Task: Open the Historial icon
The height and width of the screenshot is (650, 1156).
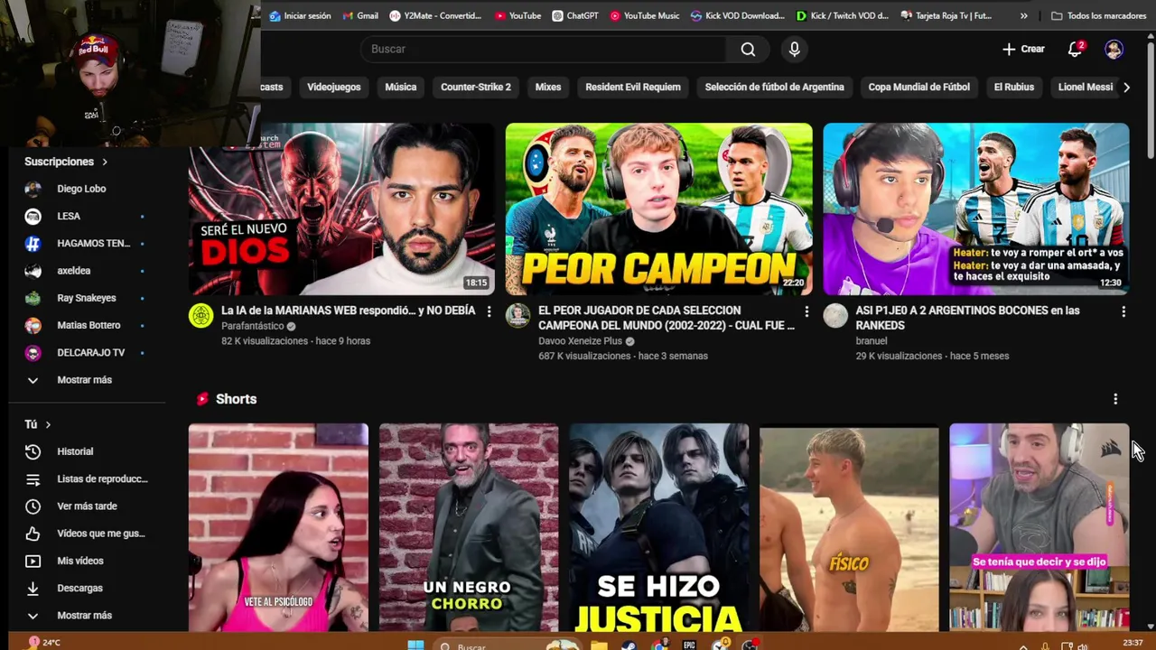Action: tap(33, 451)
